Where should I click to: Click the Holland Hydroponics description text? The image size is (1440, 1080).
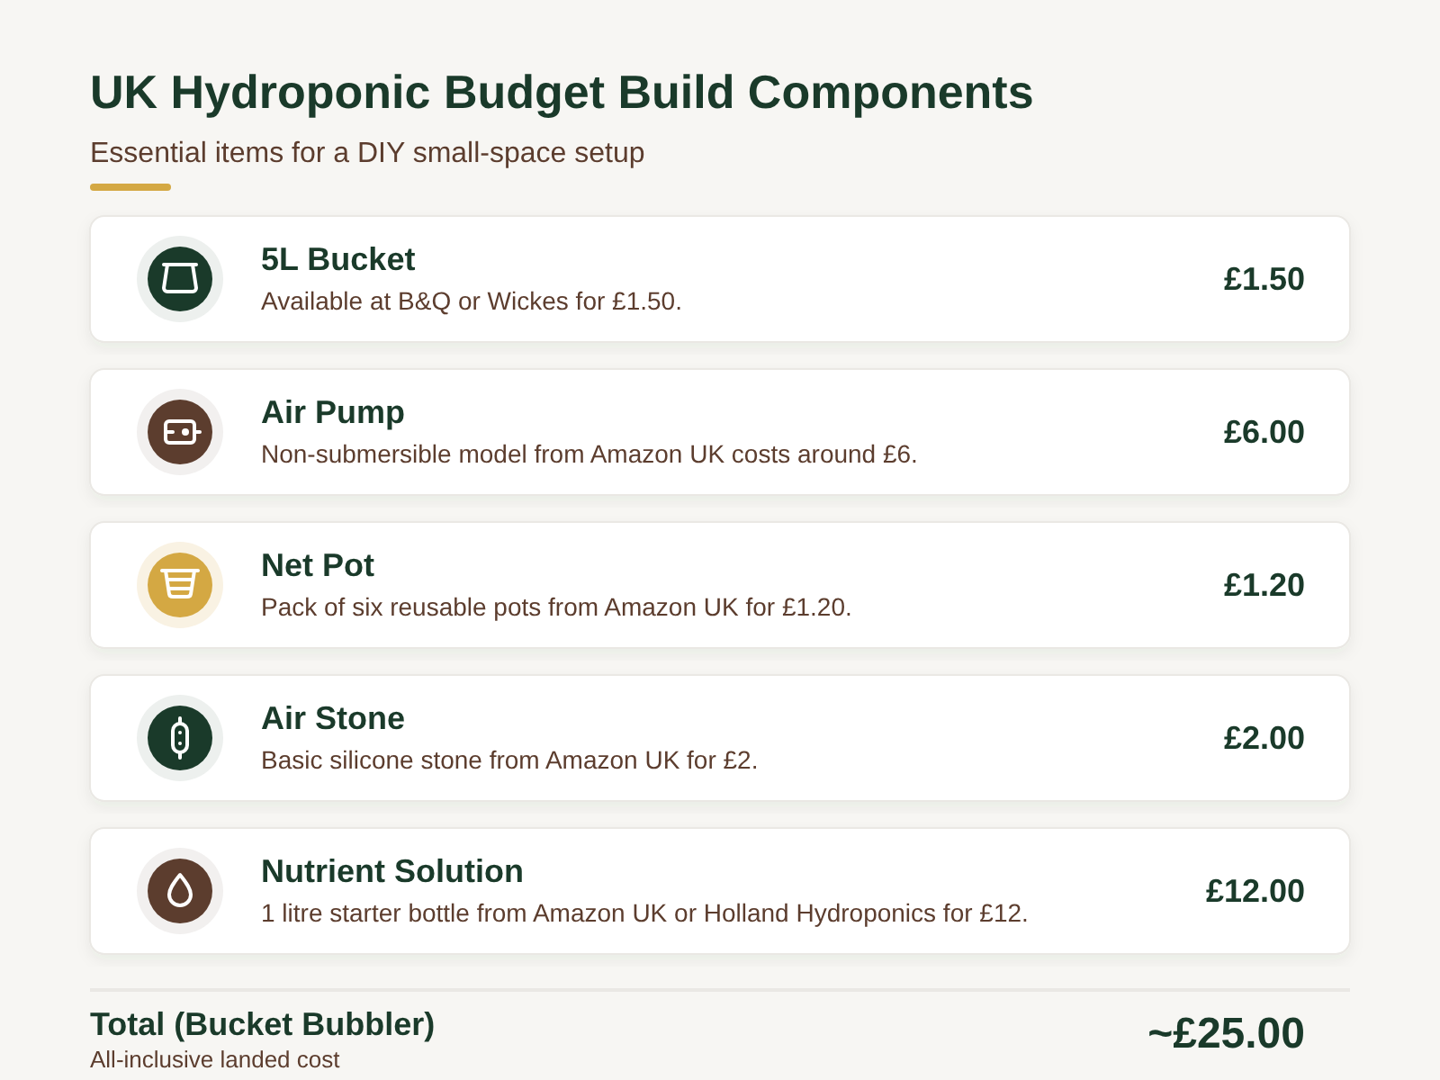point(643,913)
